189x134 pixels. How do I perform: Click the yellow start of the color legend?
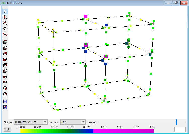click(x=22, y=131)
